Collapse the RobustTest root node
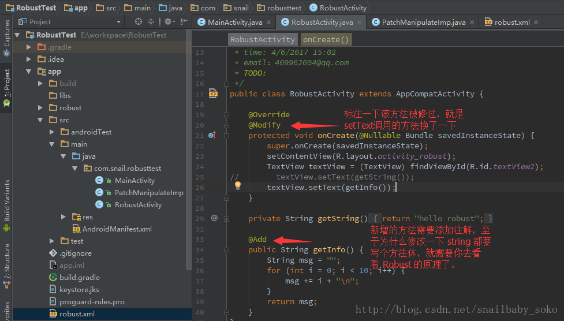Viewport: 564px width, 321px height. click(x=17, y=35)
